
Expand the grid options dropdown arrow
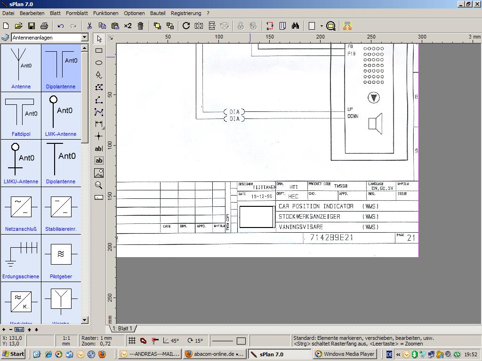click(x=321, y=26)
